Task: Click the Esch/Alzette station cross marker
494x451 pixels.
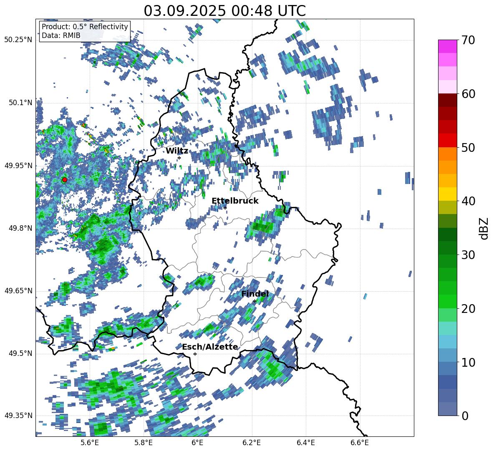Action: (195, 354)
